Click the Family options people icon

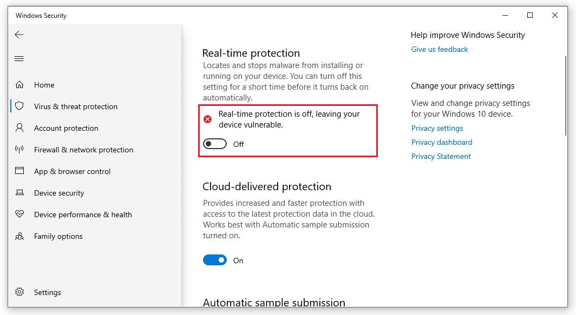pos(19,236)
